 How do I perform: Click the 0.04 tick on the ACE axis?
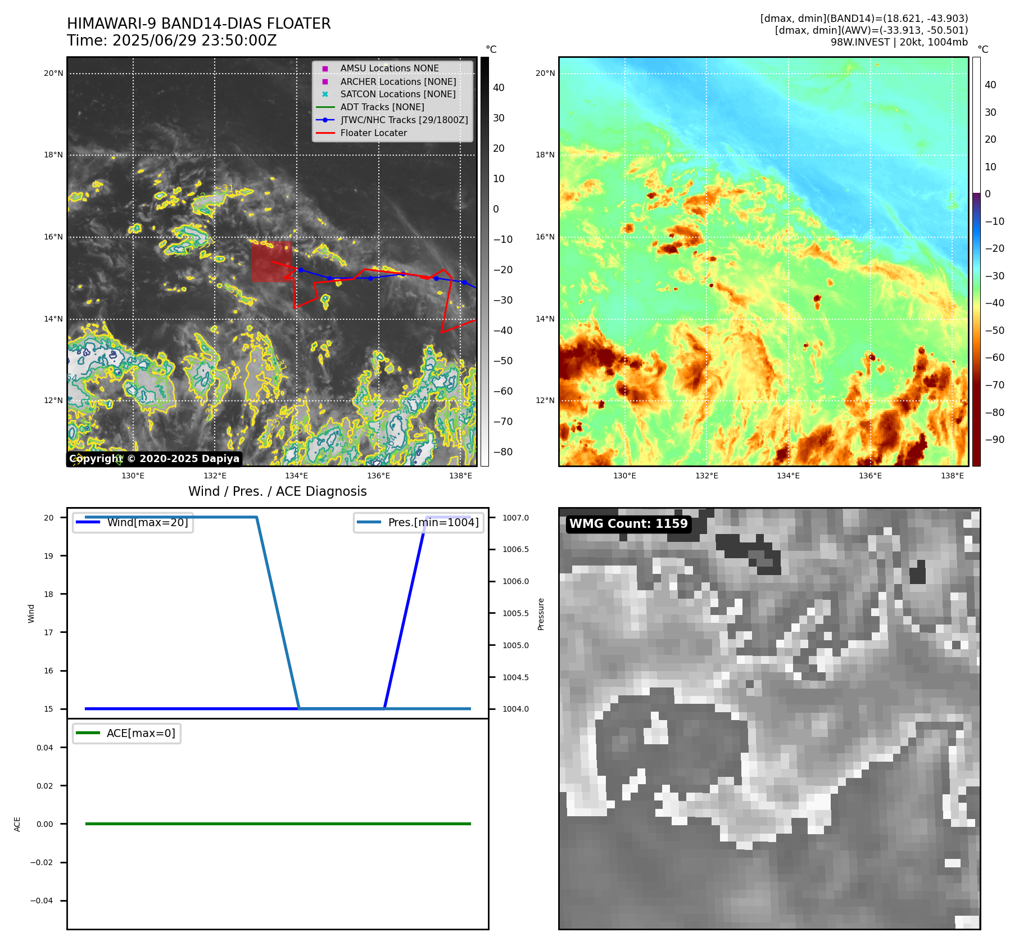(45, 748)
